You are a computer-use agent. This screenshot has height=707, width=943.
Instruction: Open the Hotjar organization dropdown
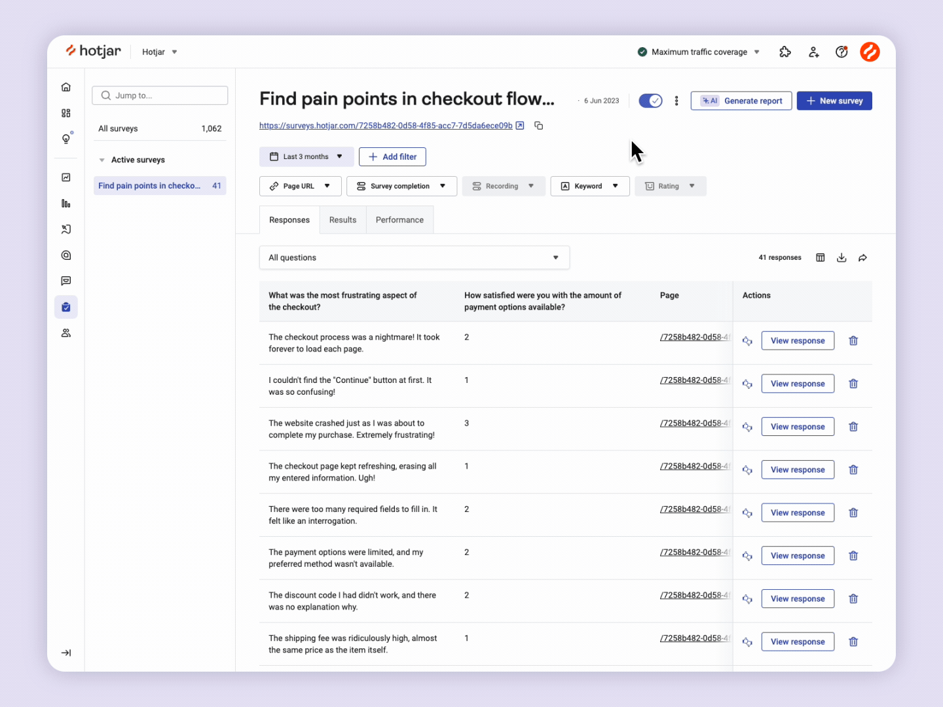pyautogui.click(x=160, y=52)
